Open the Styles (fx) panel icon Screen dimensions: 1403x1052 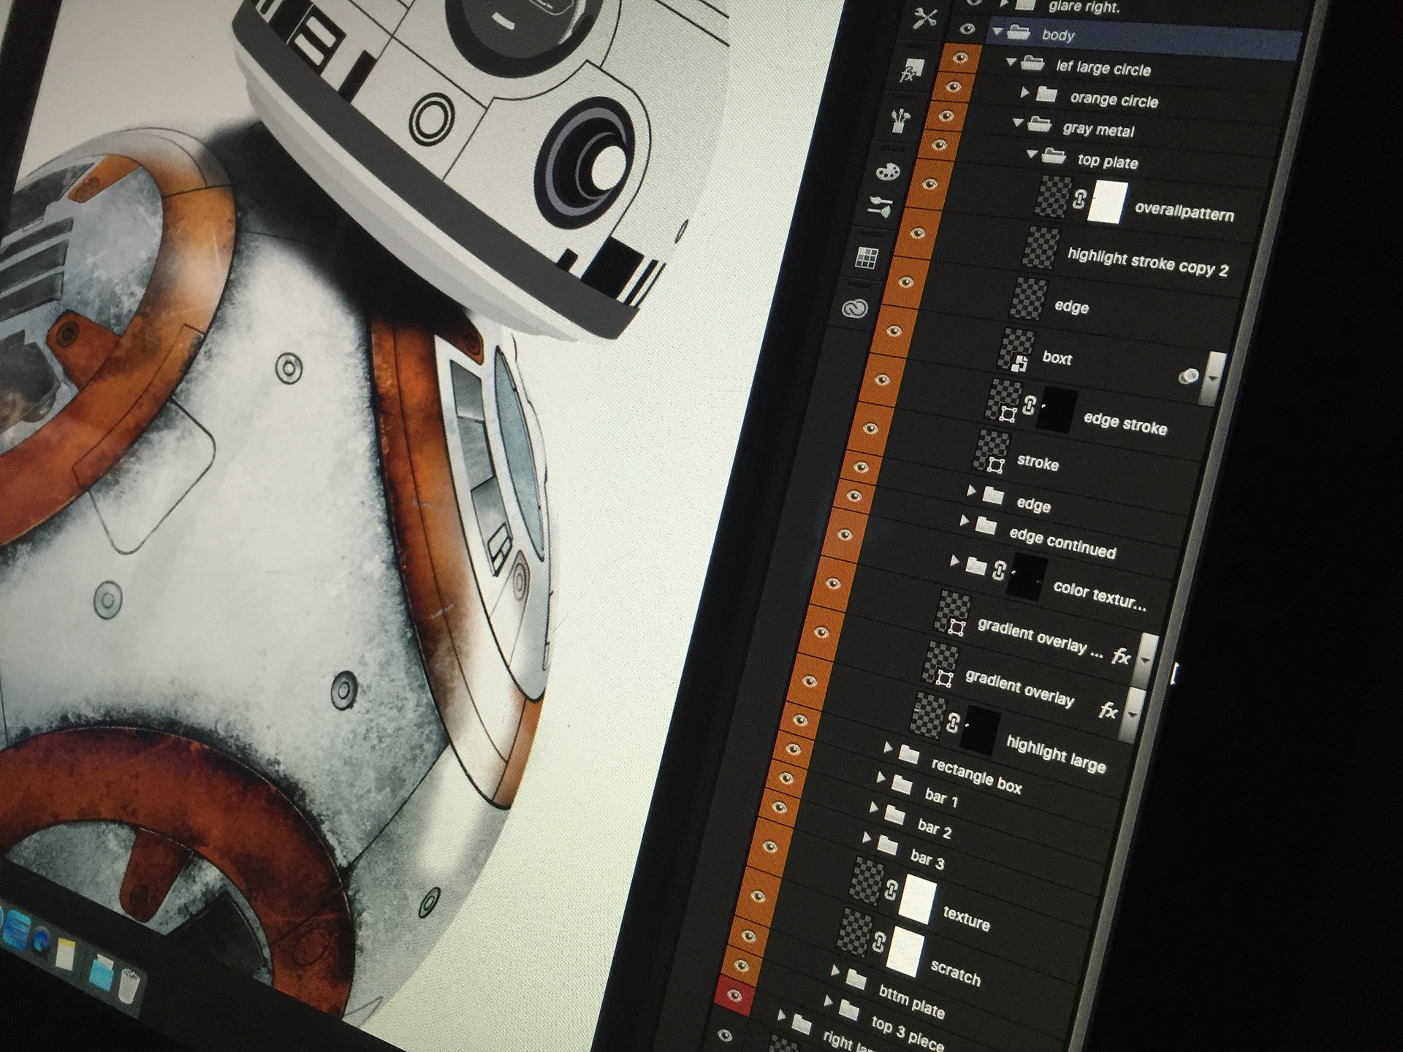click(x=911, y=71)
